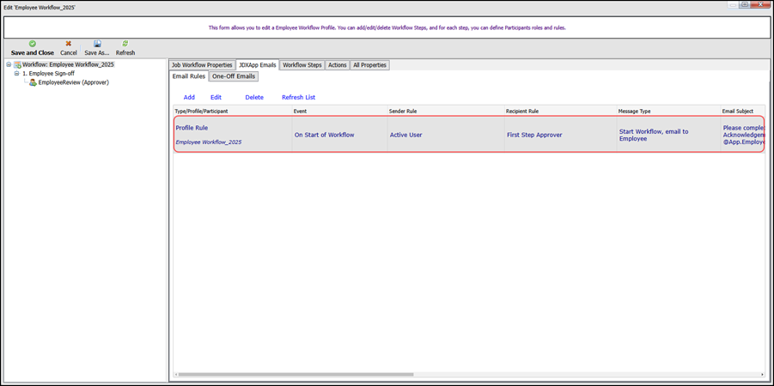Collapse the Employee Sign-off step node
The image size is (774, 386).
pyautogui.click(x=16, y=74)
